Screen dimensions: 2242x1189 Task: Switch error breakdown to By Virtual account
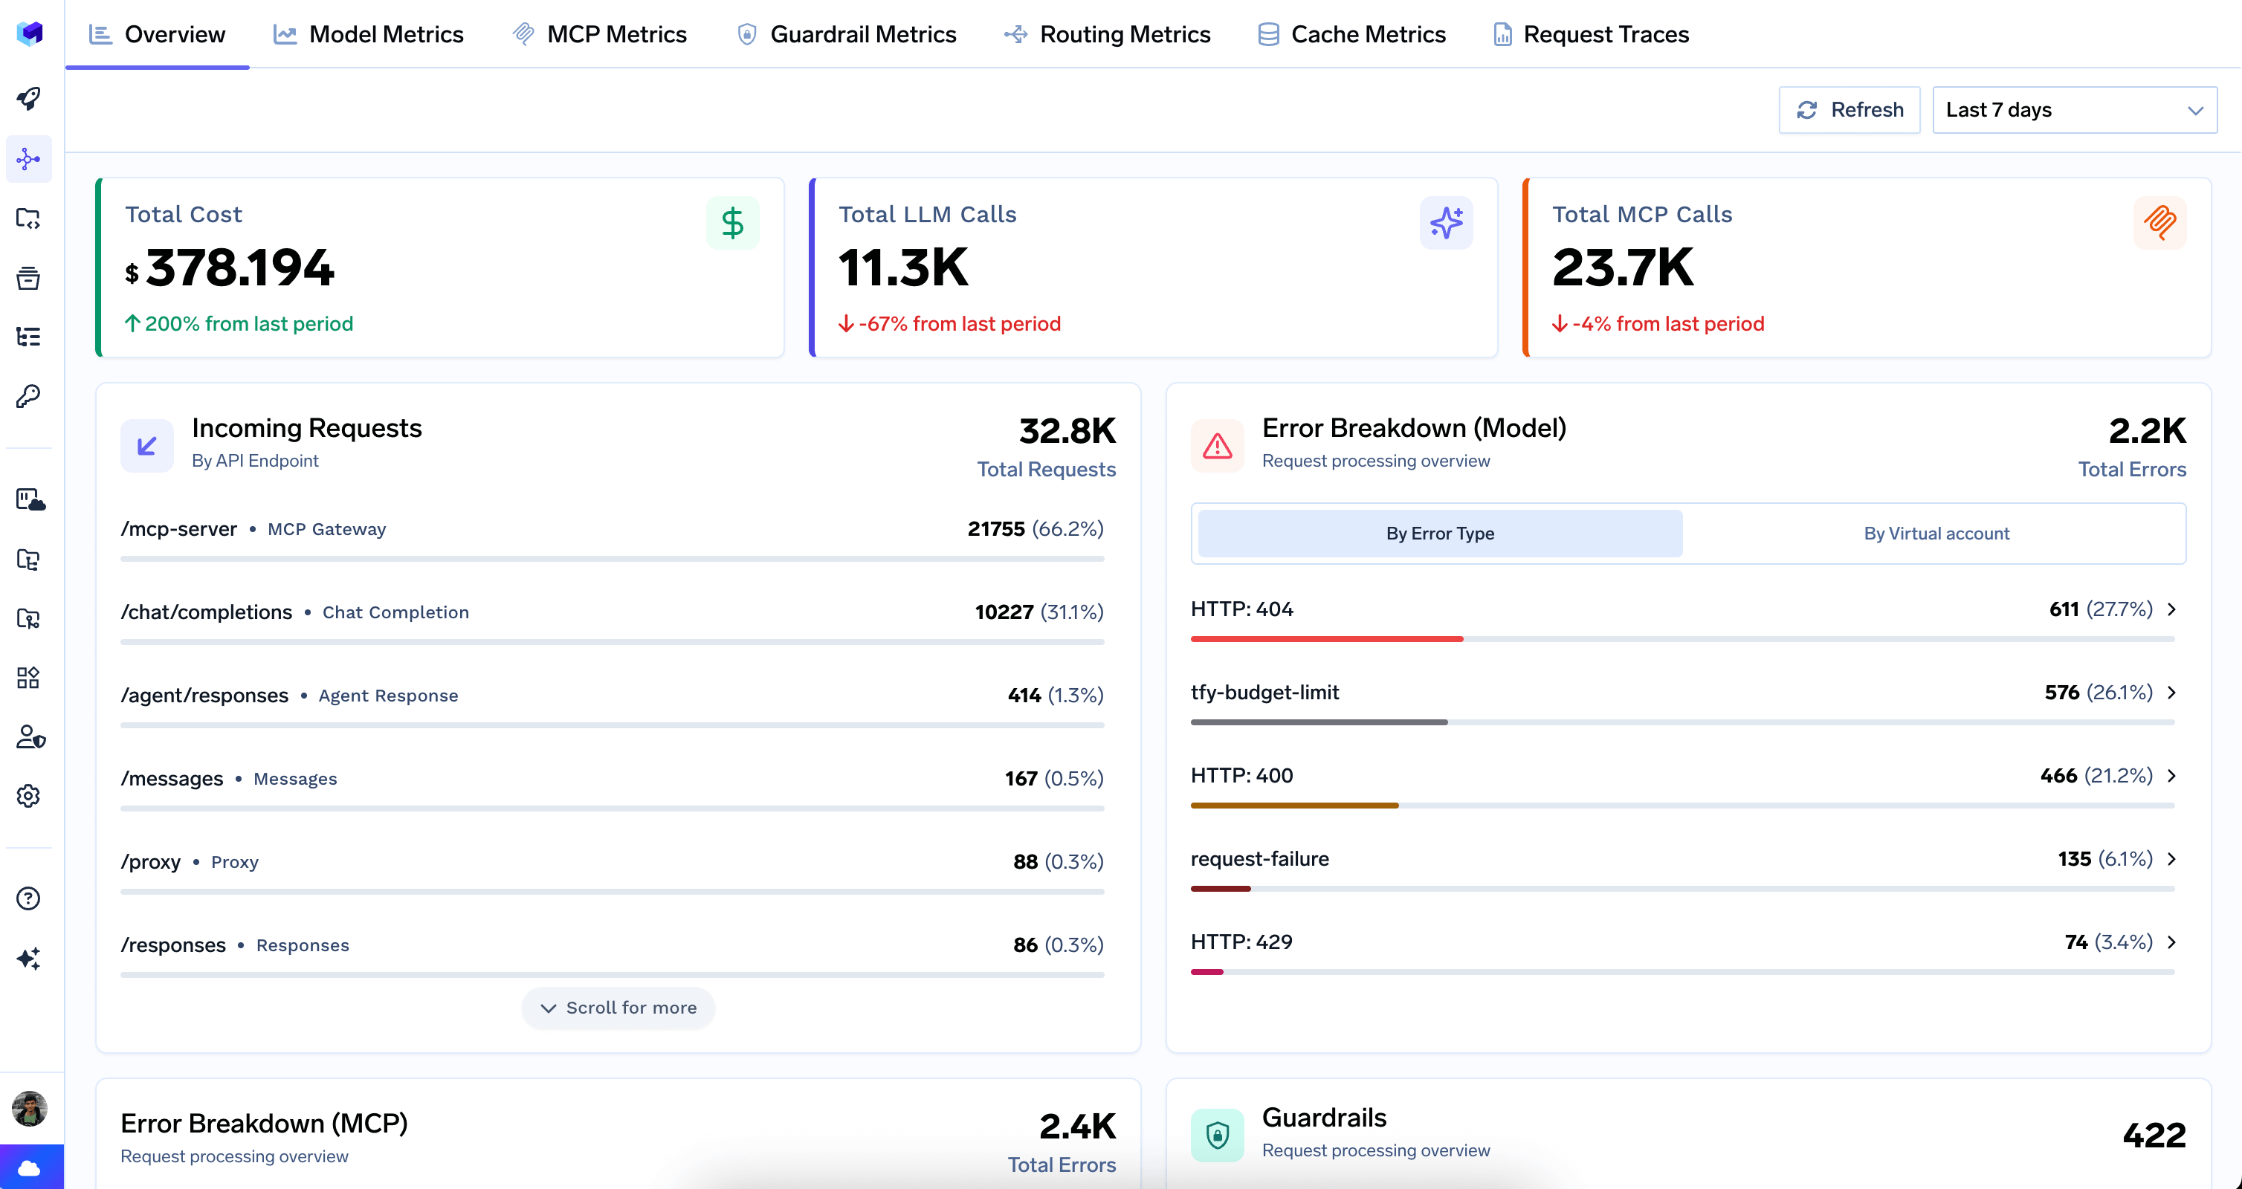coord(1936,533)
